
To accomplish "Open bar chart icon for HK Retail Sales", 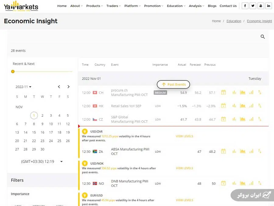I will click(x=234, y=106).
